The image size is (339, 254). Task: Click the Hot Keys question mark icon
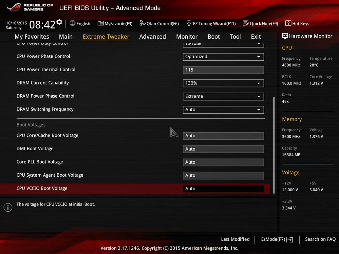click(x=288, y=23)
